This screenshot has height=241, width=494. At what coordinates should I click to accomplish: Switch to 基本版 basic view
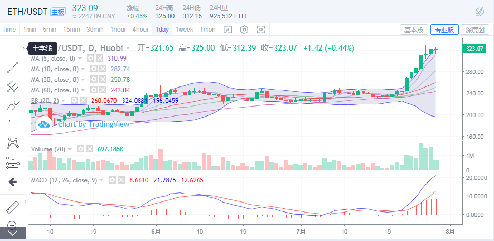[413, 30]
